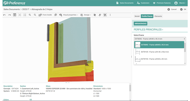Click the details panel scrollbar thumb

(130, 88)
